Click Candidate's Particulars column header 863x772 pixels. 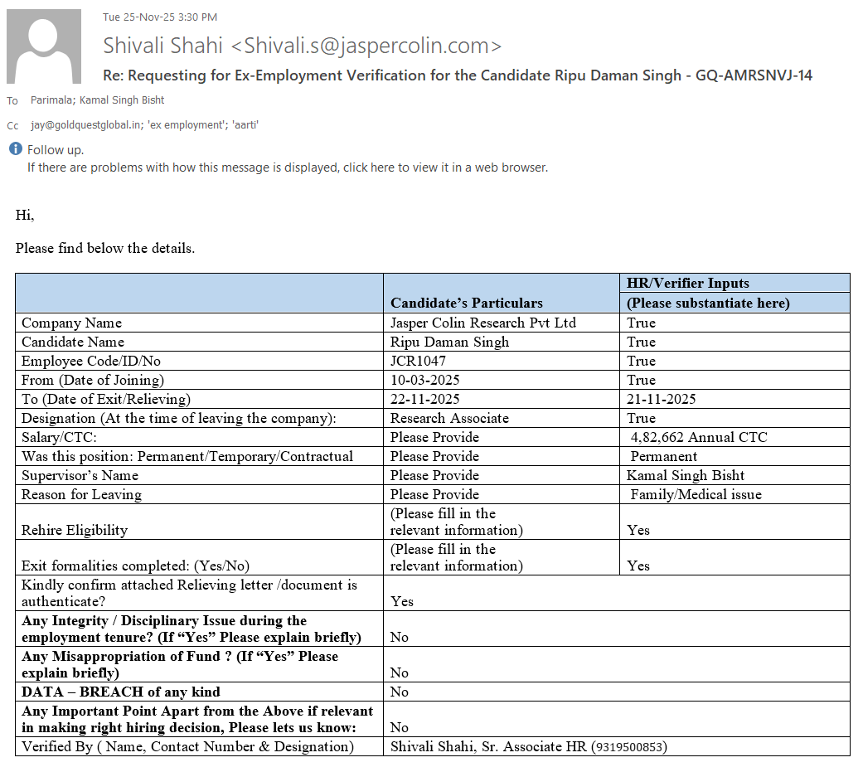click(x=466, y=303)
